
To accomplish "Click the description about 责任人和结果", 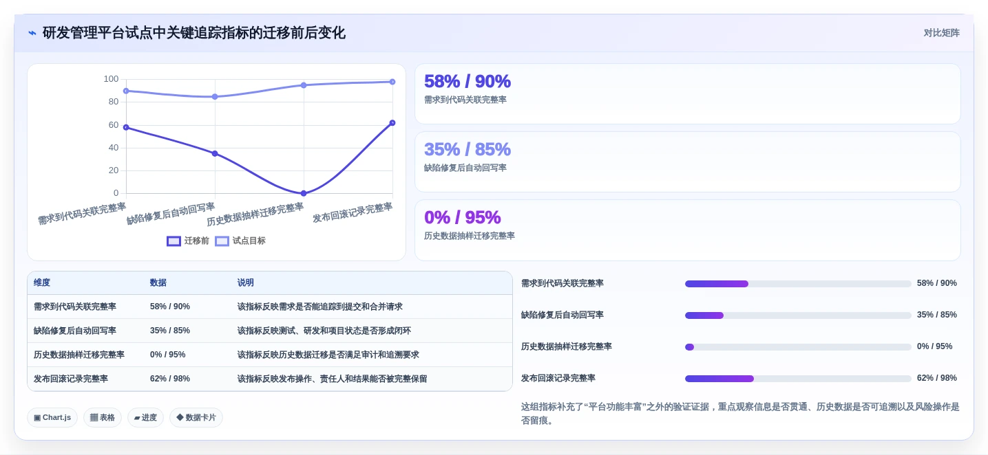I will (333, 379).
